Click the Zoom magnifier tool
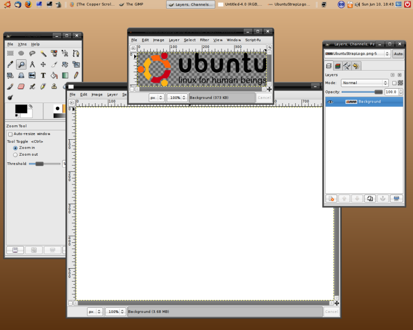 tap(21, 64)
